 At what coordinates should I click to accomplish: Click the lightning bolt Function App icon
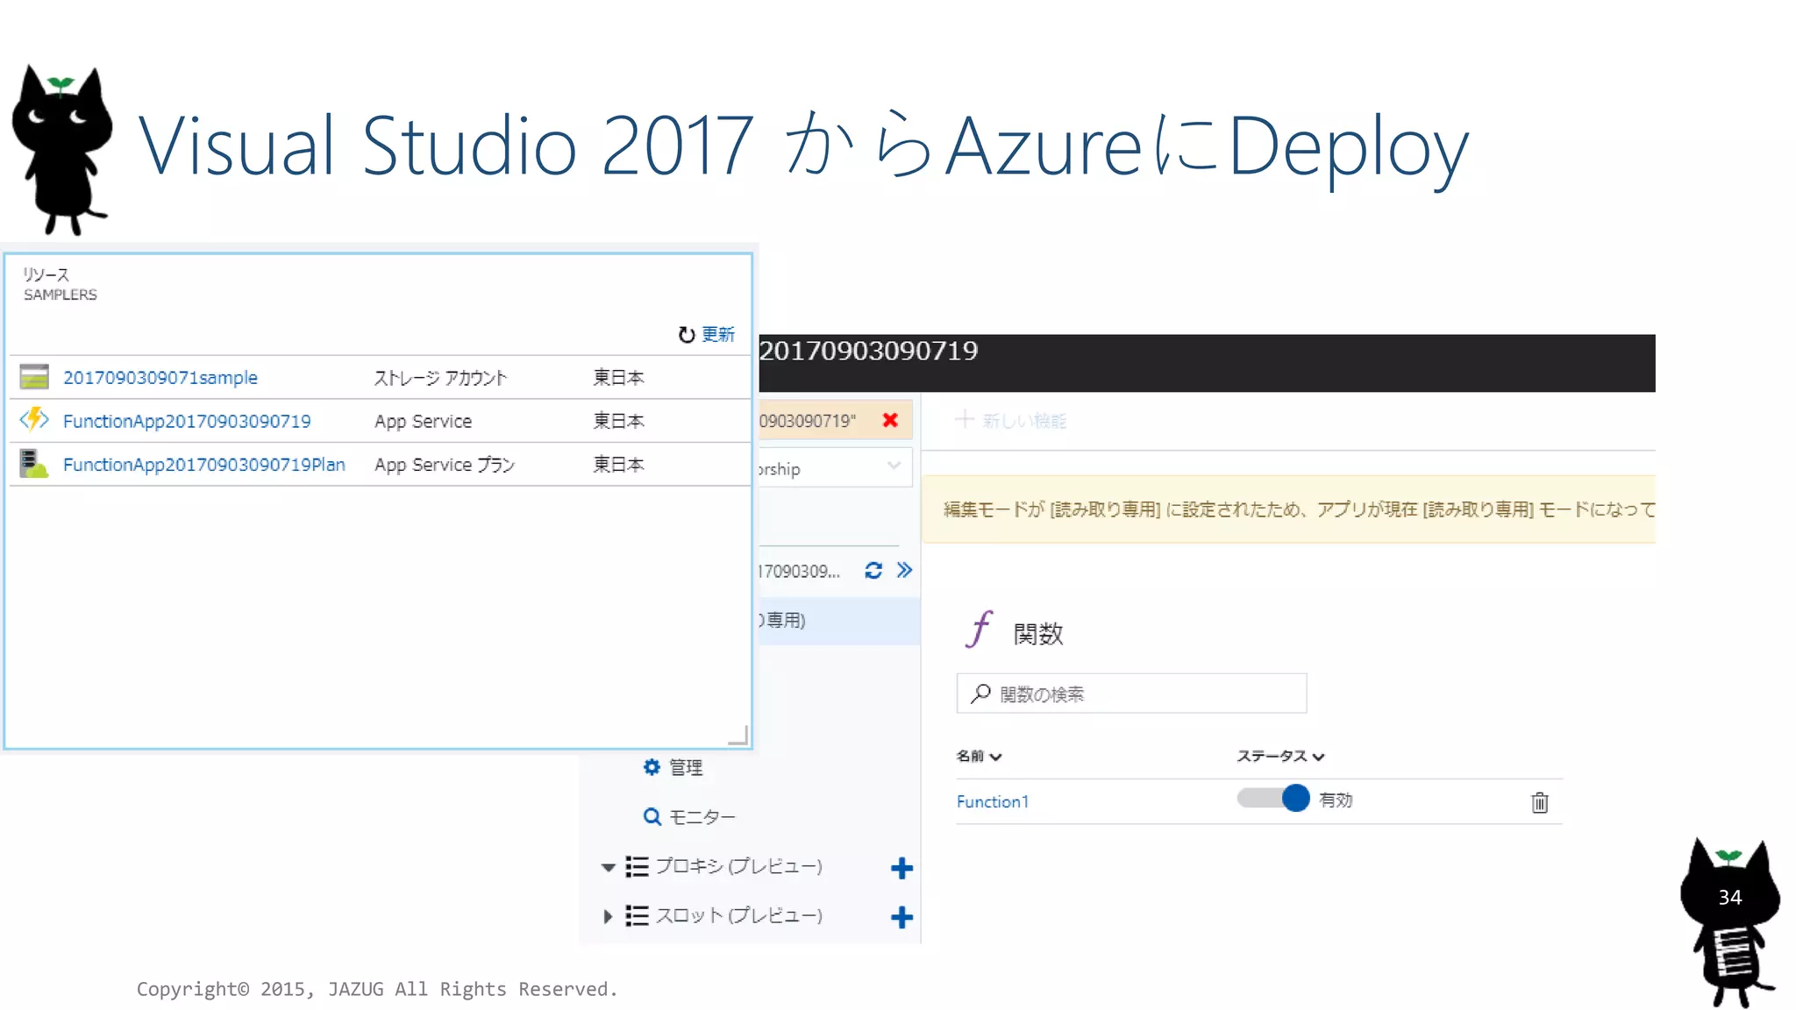tap(34, 420)
